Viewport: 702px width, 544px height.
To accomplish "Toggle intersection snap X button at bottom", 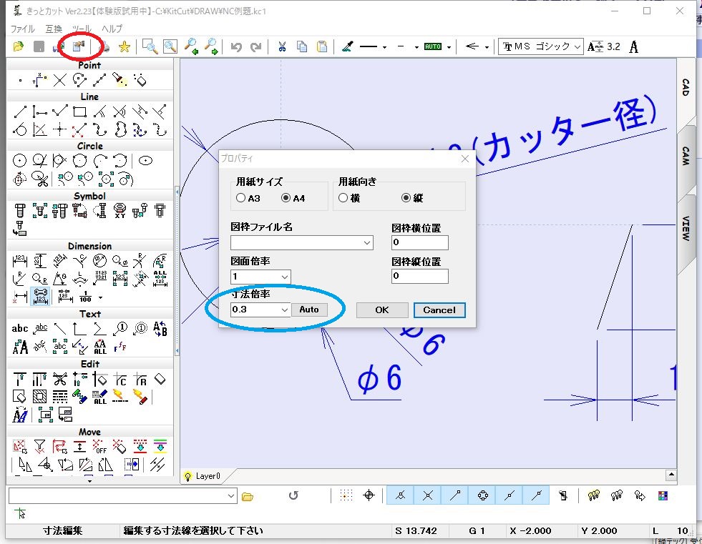I will (427, 495).
